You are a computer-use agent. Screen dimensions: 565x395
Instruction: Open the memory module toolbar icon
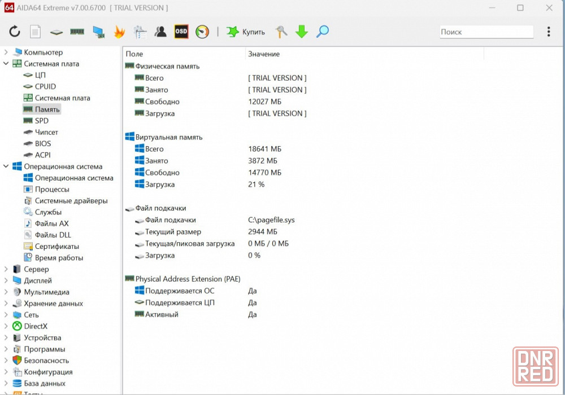point(77,32)
